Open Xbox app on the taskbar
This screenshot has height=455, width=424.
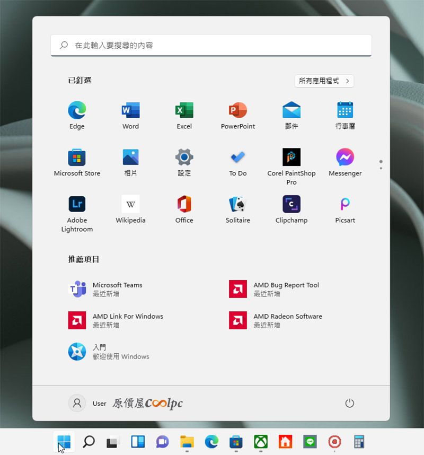point(261,442)
